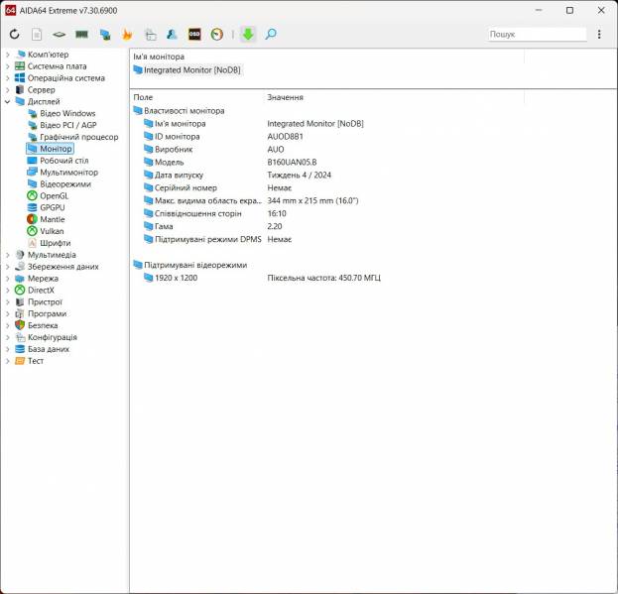Select Integrated Monitor [NoDB] in top list
Viewport: 618px width, 594px height.
pos(187,70)
